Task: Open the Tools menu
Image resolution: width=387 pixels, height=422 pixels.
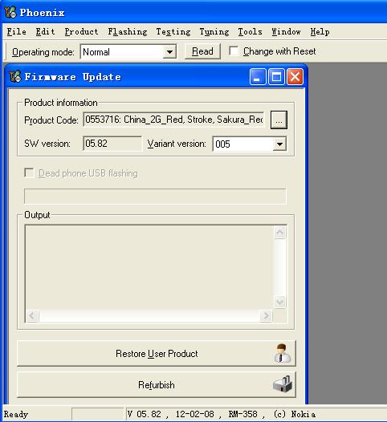Action: [250, 32]
